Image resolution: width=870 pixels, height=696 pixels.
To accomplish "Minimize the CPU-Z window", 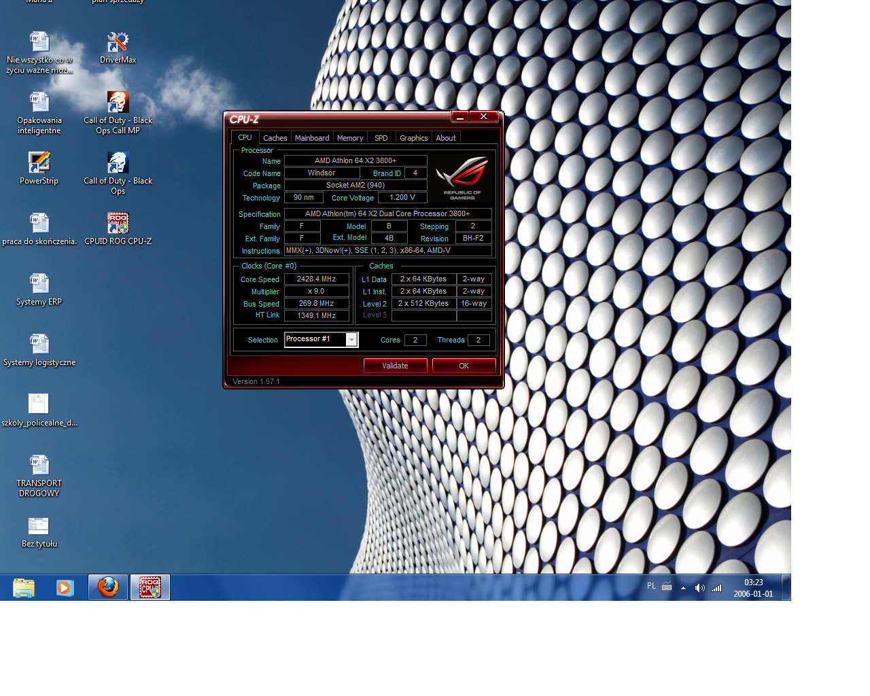I will (460, 117).
